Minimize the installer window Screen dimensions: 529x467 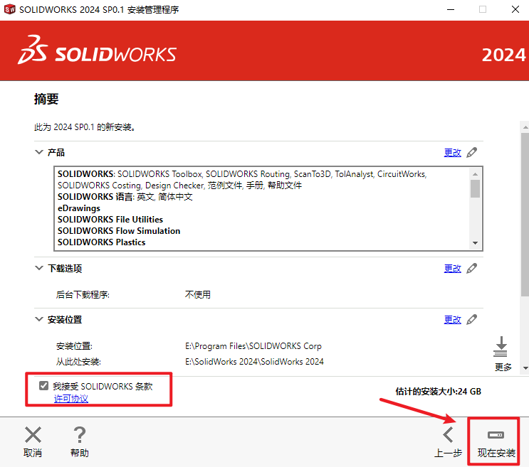coord(451,9)
